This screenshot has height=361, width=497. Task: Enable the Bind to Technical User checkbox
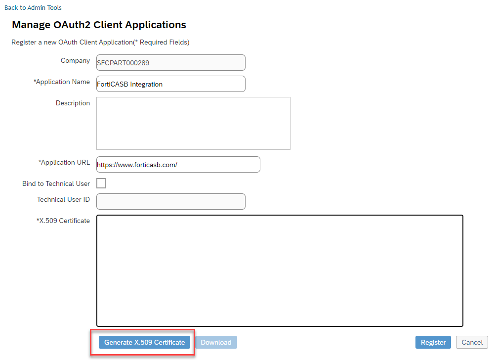[101, 183]
